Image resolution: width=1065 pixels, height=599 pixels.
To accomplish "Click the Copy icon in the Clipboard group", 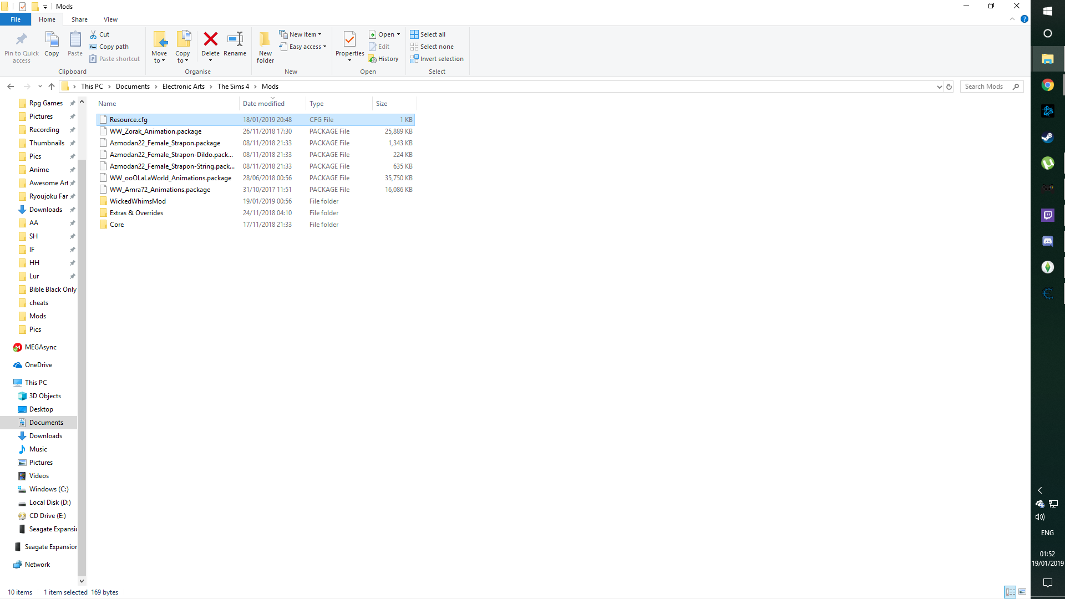I will click(52, 44).
